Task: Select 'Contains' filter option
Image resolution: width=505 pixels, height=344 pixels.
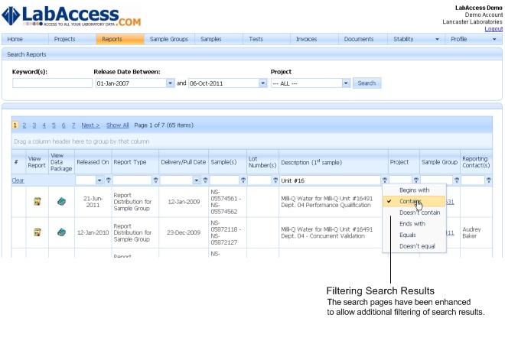Action: 411,201
